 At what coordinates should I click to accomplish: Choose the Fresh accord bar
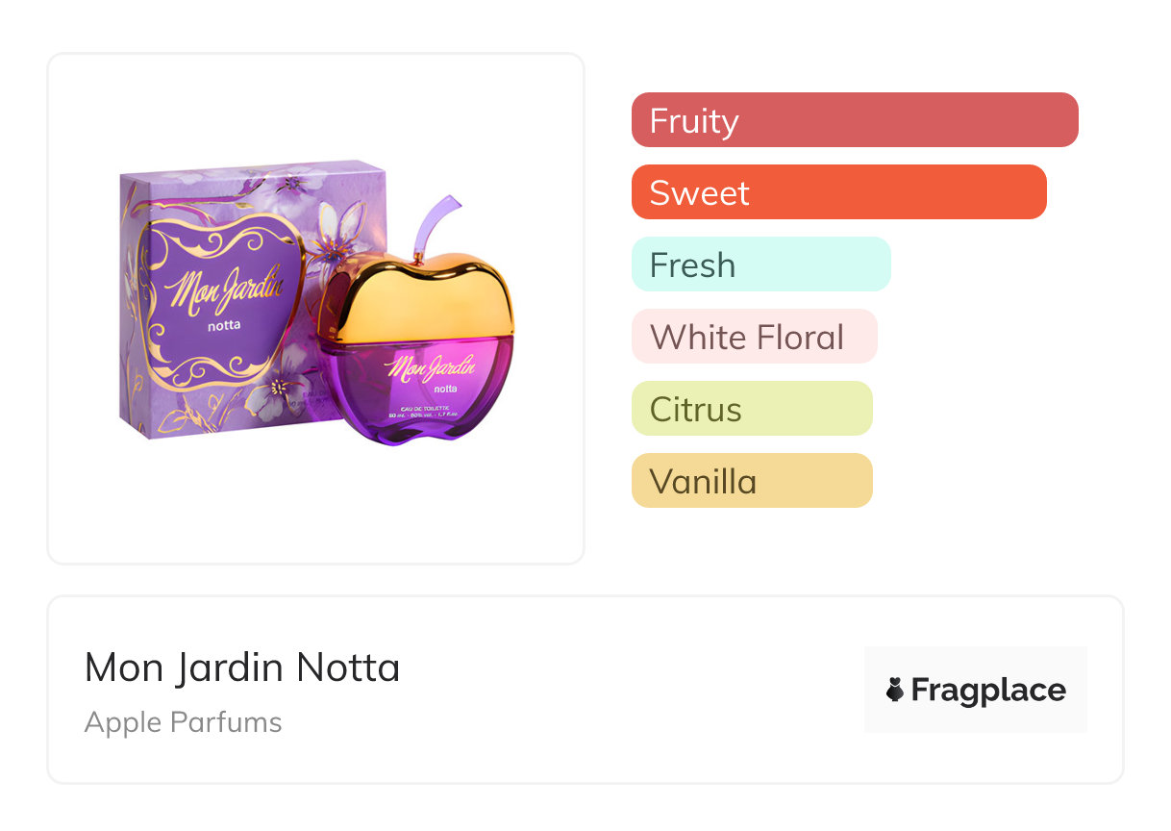click(760, 264)
